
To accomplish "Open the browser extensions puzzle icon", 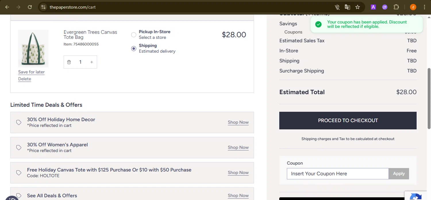I will pyautogui.click(x=396, y=7).
